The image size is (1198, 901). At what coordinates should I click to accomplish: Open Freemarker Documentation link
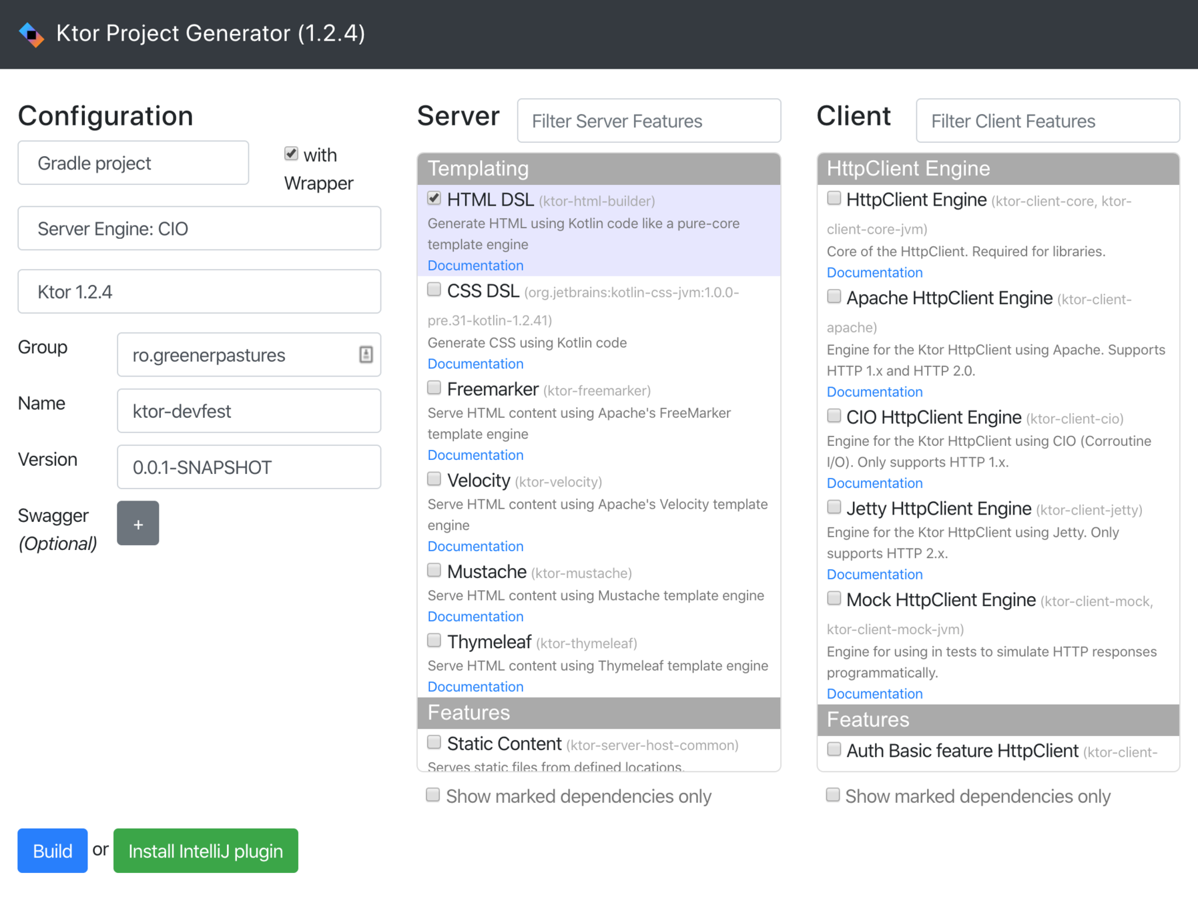(475, 455)
